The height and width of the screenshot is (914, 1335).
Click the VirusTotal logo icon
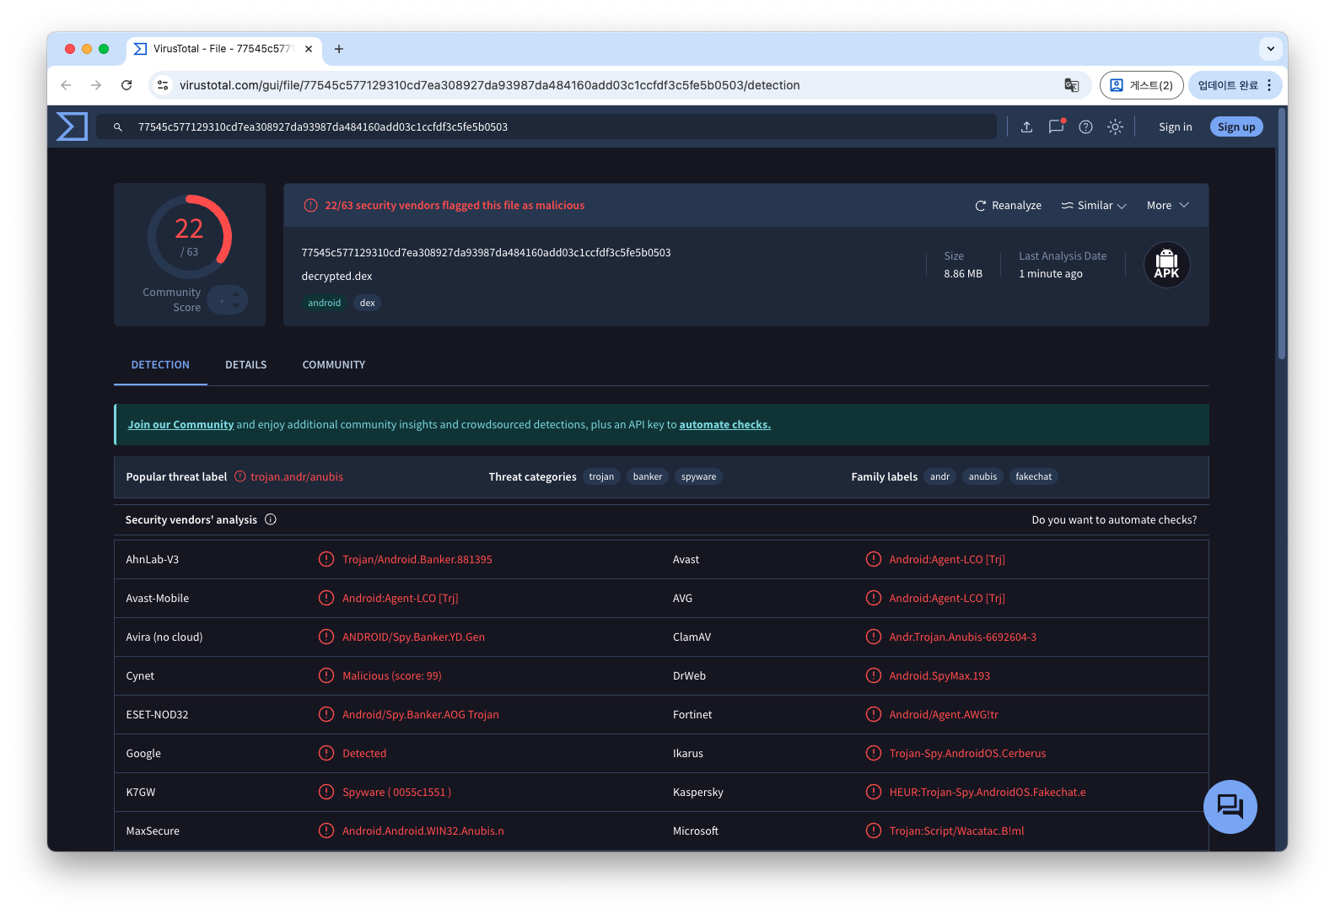(72, 126)
